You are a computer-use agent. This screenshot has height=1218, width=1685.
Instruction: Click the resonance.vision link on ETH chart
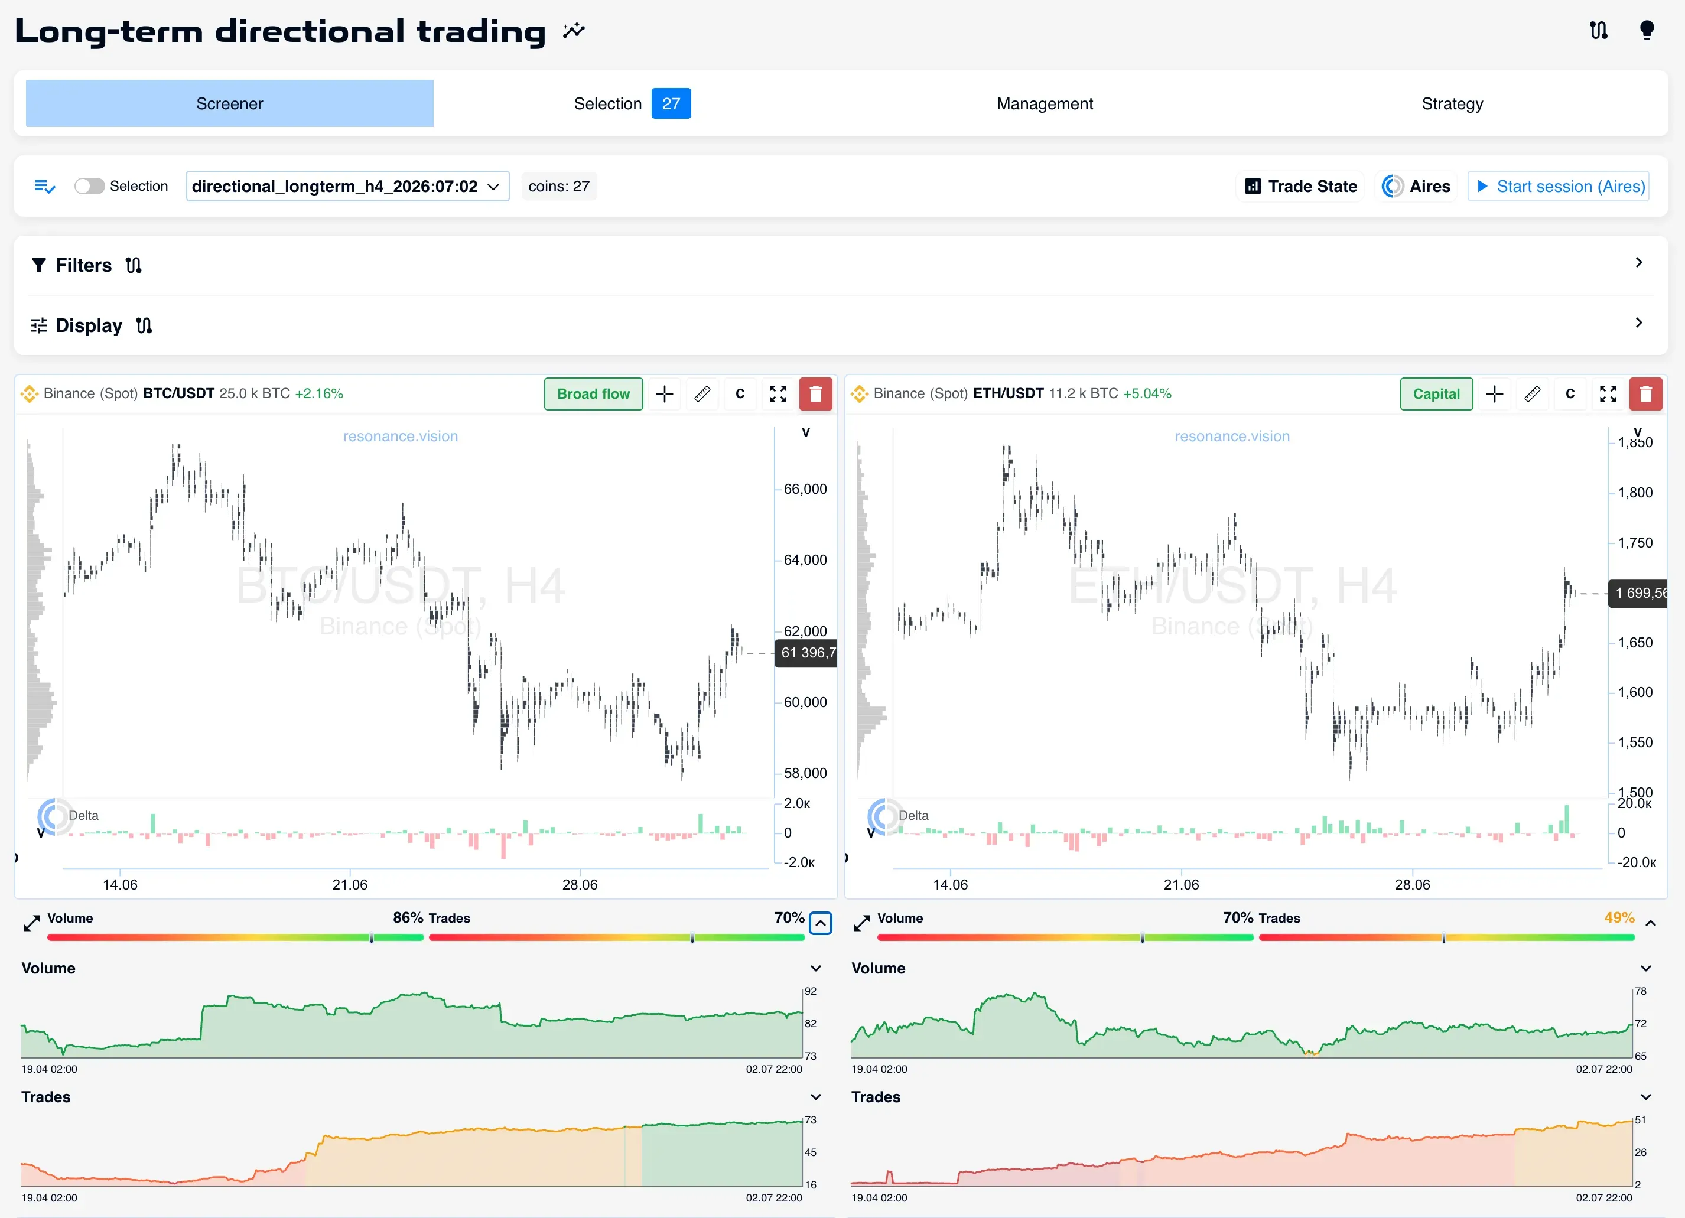tap(1232, 436)
